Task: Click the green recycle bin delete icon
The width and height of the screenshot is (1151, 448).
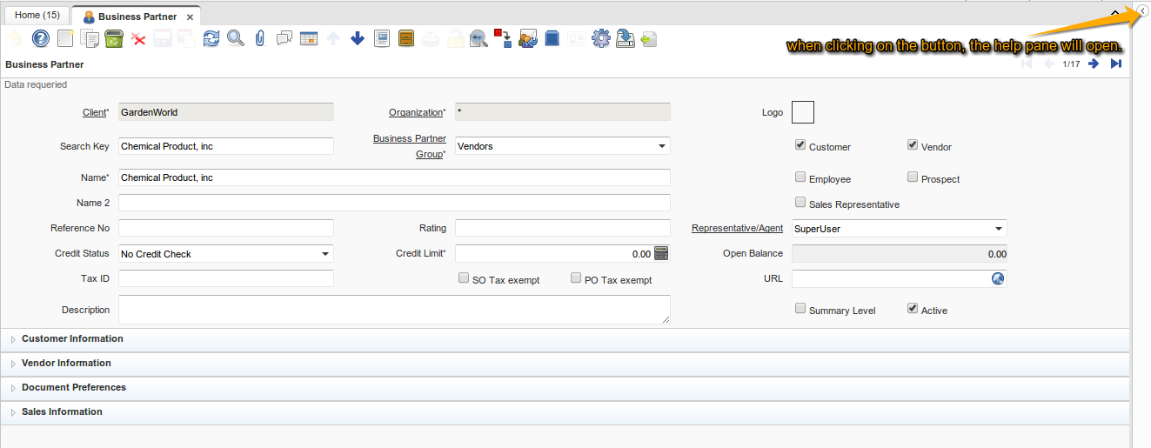Action: [113, 38]
